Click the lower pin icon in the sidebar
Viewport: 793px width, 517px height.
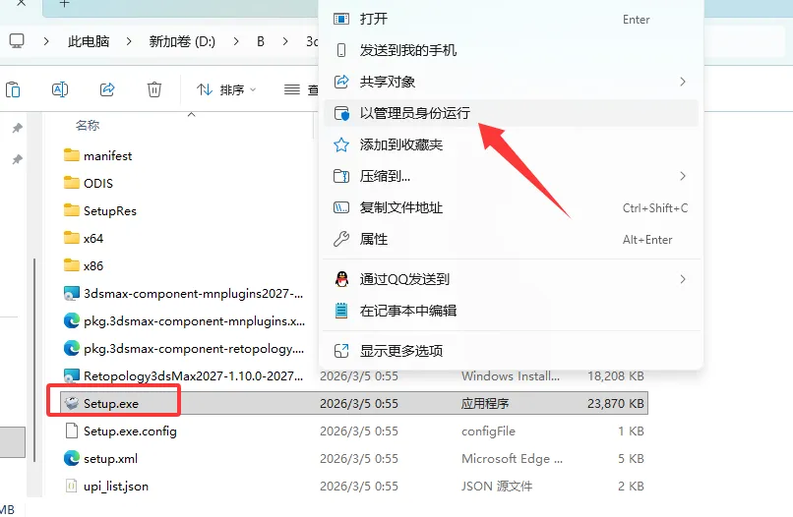tap(17, 159)
